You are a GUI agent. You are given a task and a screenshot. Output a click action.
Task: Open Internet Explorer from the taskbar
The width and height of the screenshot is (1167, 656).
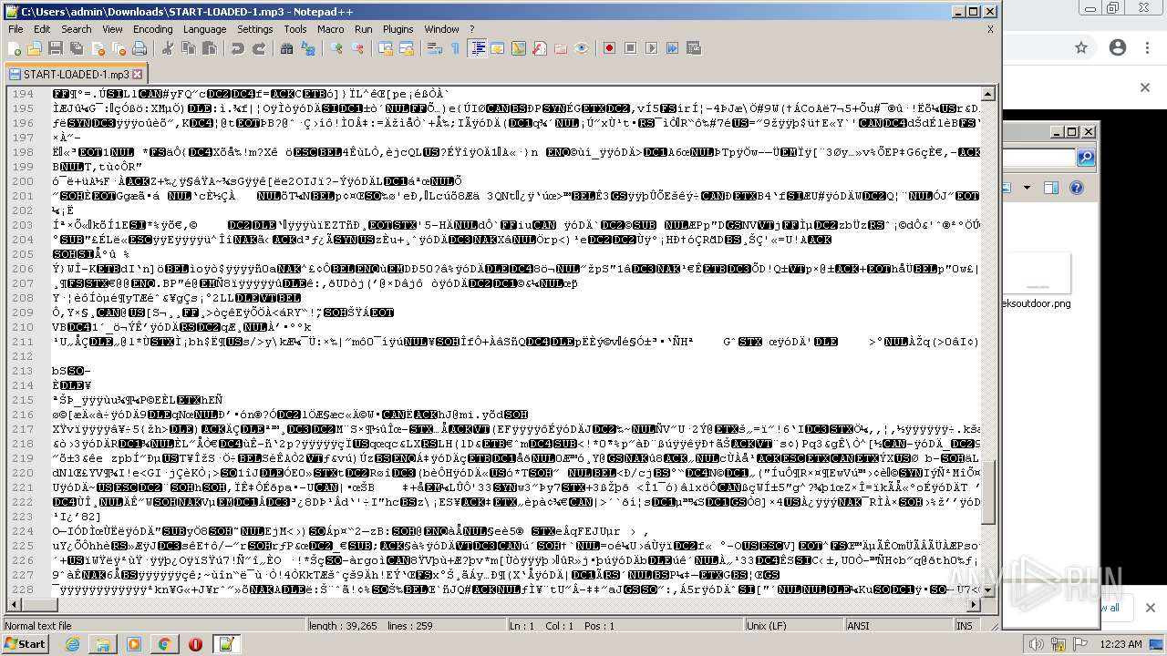(x=72, y=644)
